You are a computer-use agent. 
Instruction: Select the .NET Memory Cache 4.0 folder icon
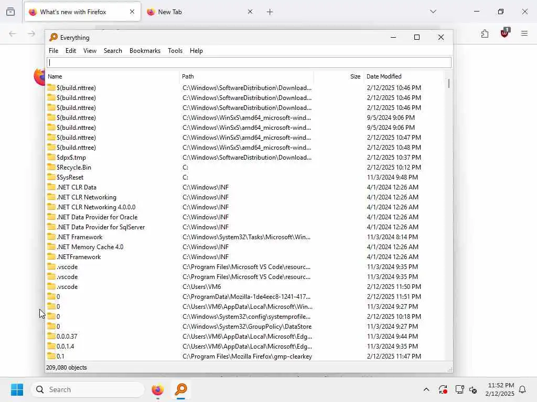(51, 247)
